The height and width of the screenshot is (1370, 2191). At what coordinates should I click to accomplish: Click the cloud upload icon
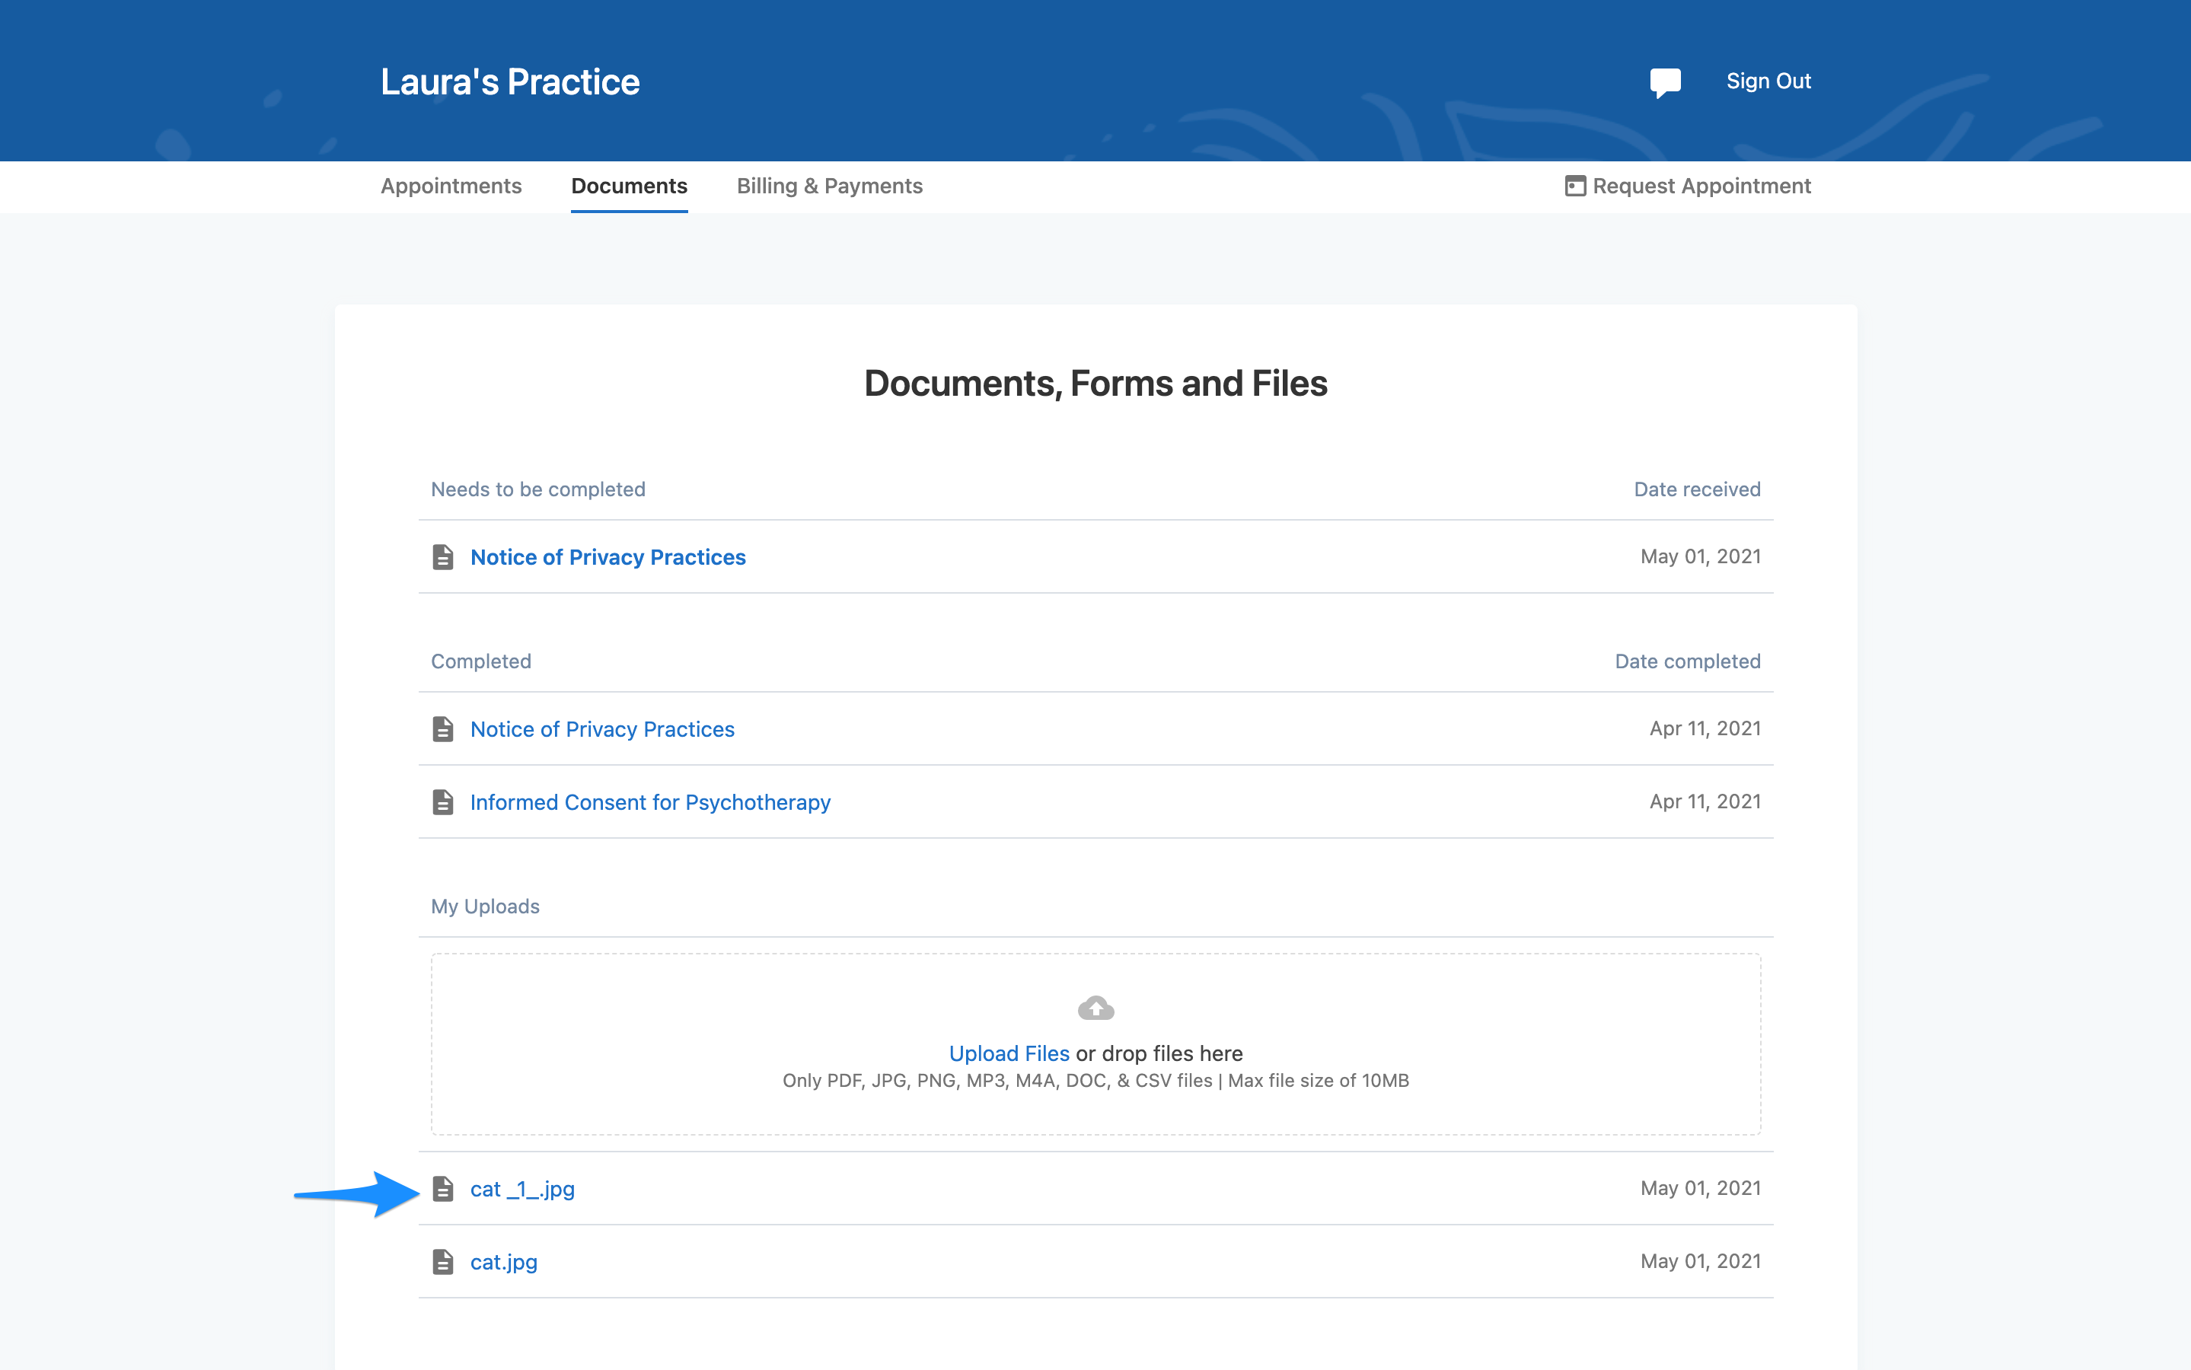click(x=1095, y=1007)
